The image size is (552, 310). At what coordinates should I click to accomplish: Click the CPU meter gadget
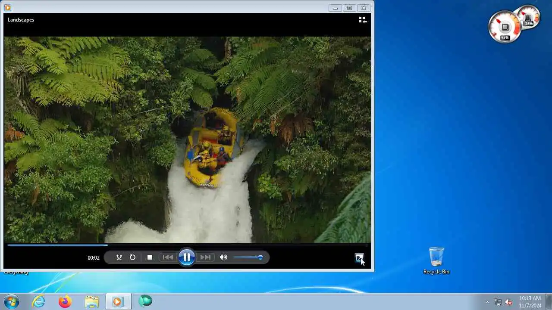[x=505, y=27]
